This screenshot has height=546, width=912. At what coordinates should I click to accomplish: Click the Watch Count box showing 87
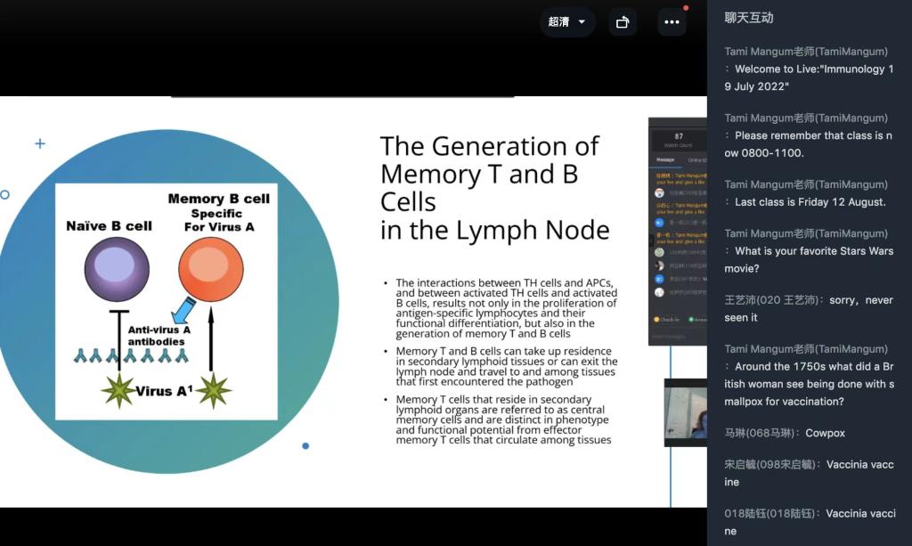click(679, 140)
